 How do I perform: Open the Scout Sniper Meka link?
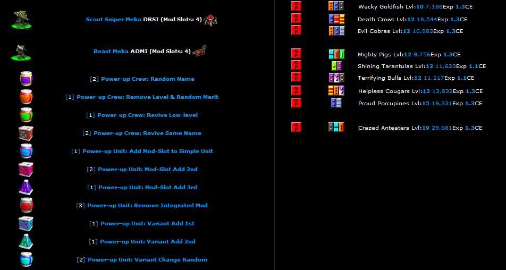tap(113, 19)
